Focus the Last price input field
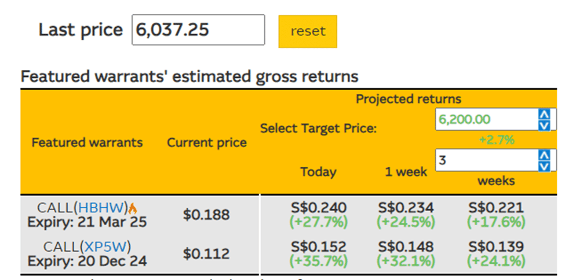Viewport: 565px width, 280px height. pos(198,30)
